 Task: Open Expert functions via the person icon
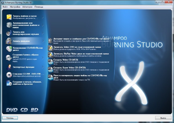tap(9, 67)
